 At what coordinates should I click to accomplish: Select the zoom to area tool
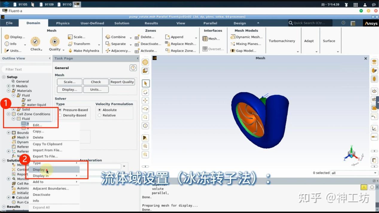pyautogui.click(x=145, y=117)
